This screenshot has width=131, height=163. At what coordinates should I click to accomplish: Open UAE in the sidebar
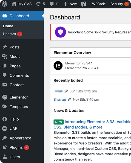(13, 129)
